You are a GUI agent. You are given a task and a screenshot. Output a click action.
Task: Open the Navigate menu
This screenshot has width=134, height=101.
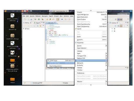pyautogui.click(x=45, y=16)
